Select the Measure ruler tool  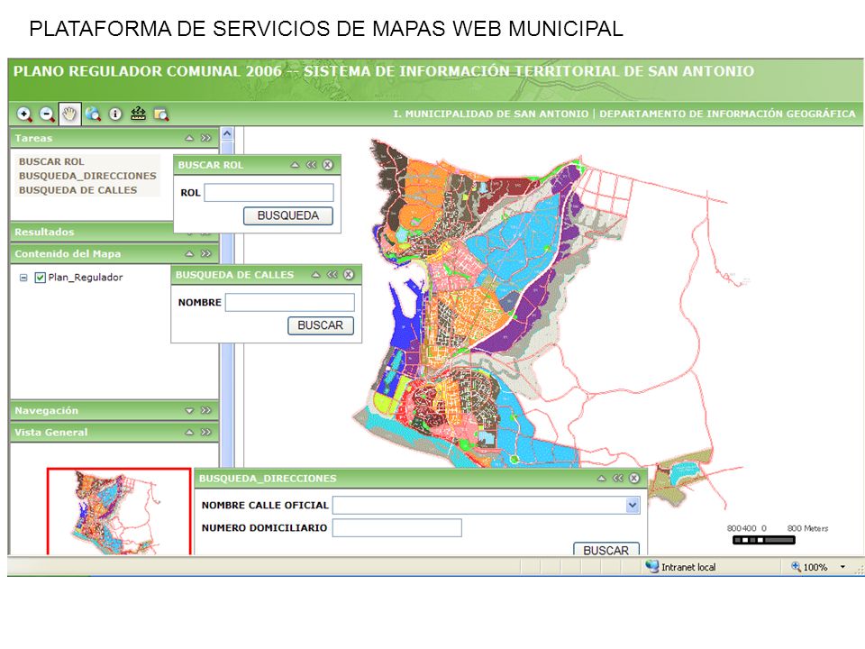(x=138, y=114)
